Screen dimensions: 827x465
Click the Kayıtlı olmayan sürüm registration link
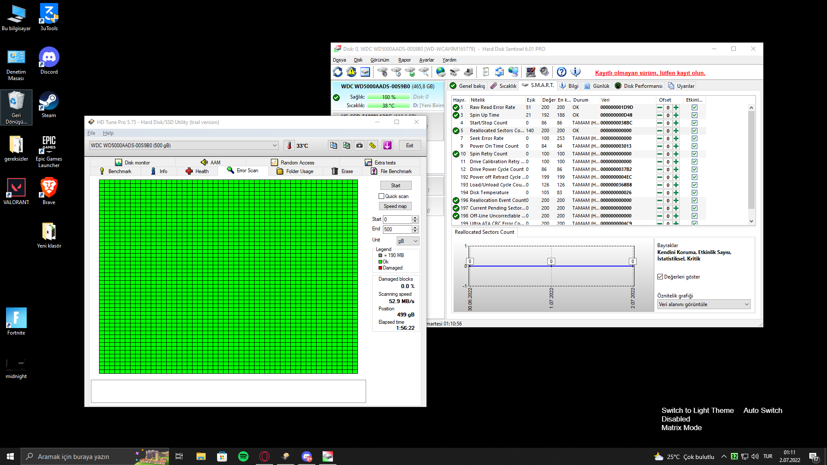click(x=650, y=73)
